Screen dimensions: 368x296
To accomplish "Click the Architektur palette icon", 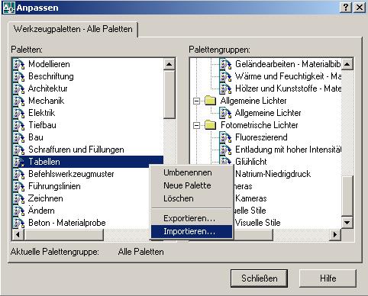I will (x=19, y=88).
